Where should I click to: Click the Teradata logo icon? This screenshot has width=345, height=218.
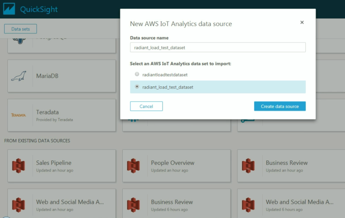tap(18, 115)
